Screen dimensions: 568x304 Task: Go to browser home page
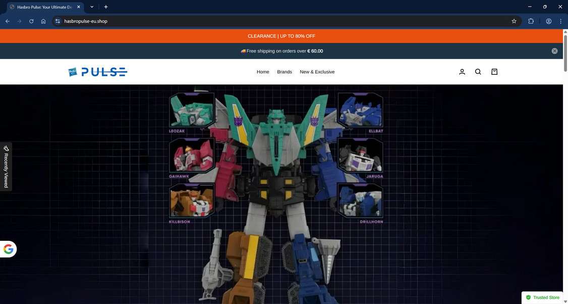(x=43, y=21)
